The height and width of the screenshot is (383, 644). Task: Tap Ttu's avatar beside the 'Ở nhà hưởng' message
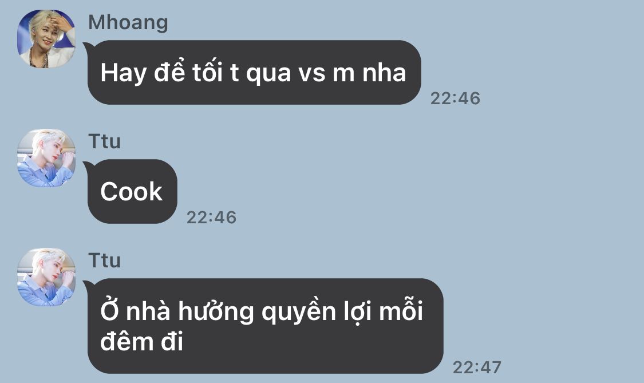coord(46,277)
